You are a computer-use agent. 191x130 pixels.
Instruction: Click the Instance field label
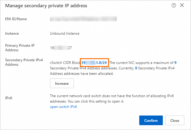point(12,33)
